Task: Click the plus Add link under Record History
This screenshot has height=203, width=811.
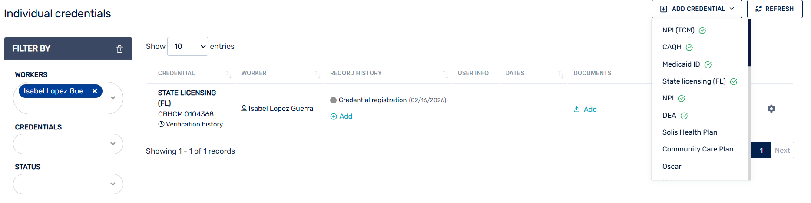Action: [x=341, y=116]
